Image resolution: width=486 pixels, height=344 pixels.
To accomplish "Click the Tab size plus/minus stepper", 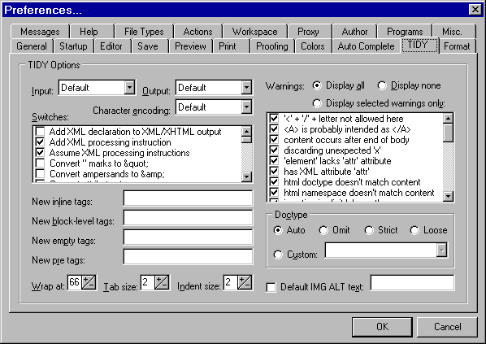I will [x=162, y=282].
